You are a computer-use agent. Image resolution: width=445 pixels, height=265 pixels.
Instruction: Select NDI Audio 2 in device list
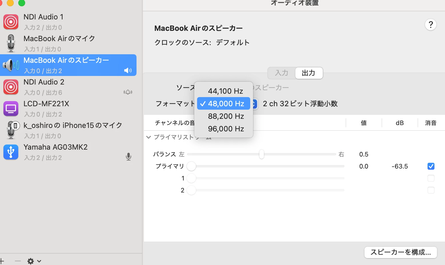(x=68, y=87)
